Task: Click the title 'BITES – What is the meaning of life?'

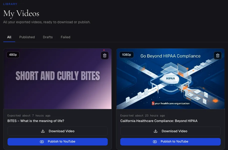Action: pos(36,121)
